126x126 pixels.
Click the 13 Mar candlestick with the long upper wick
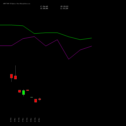tap(15, 77)
